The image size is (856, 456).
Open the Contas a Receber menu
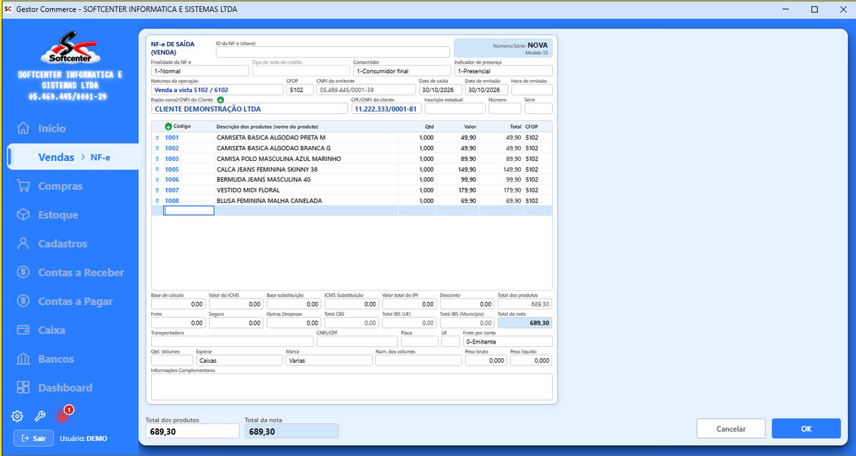point(71,272)
